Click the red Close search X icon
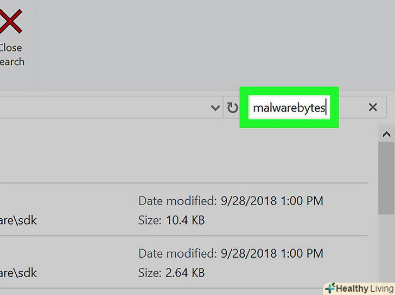 (x=10, y=22)
